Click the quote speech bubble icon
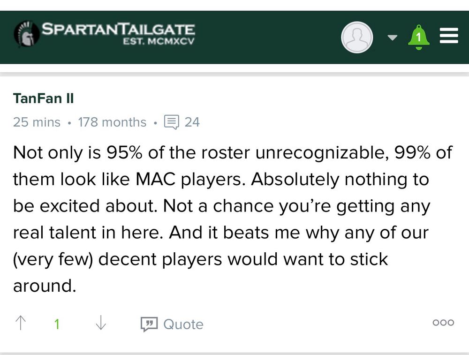Image resolution: width=469 pixels, height=355 pixels. [149, 324]
